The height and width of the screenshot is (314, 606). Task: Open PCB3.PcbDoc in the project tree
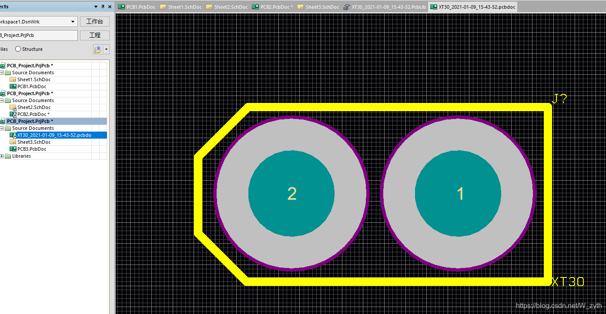pos(31,149)
